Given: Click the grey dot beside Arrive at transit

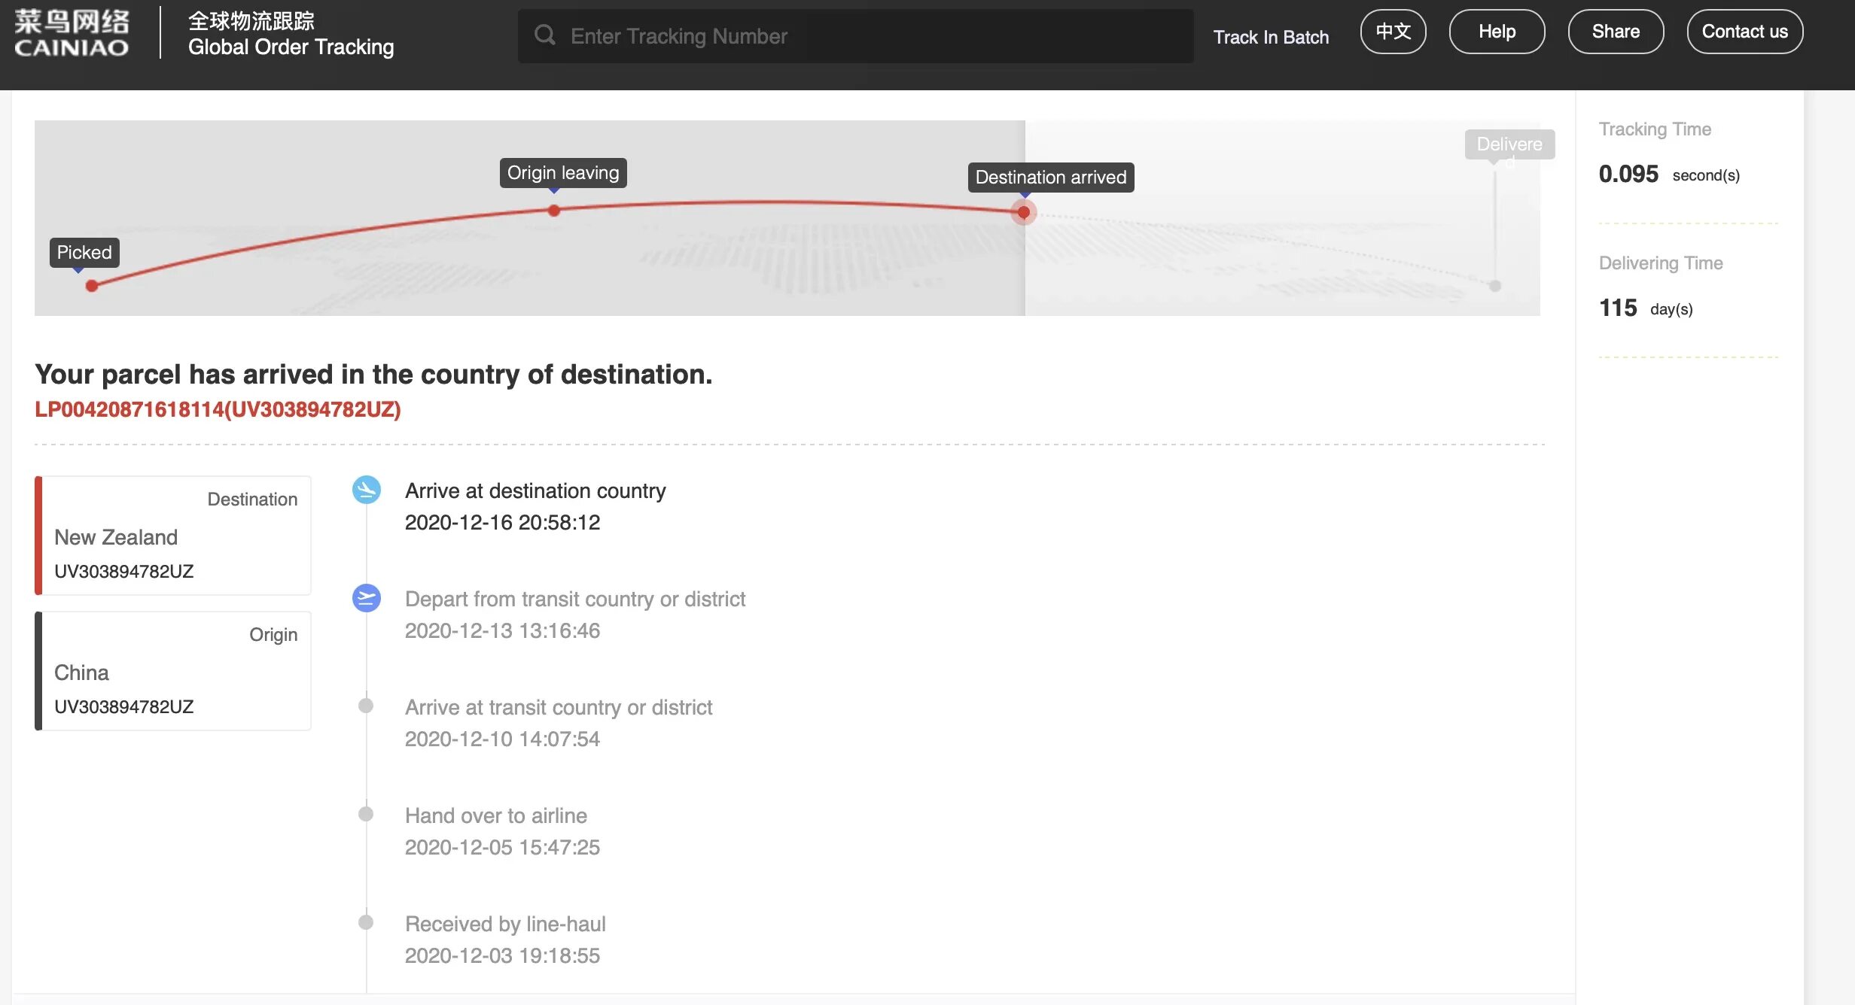Looking at the screenshot, I should tap(366, 706).
